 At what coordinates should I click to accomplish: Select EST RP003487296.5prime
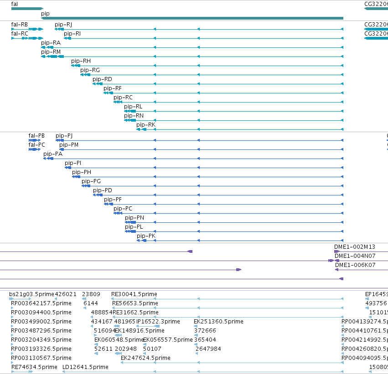tap(41, 331)
